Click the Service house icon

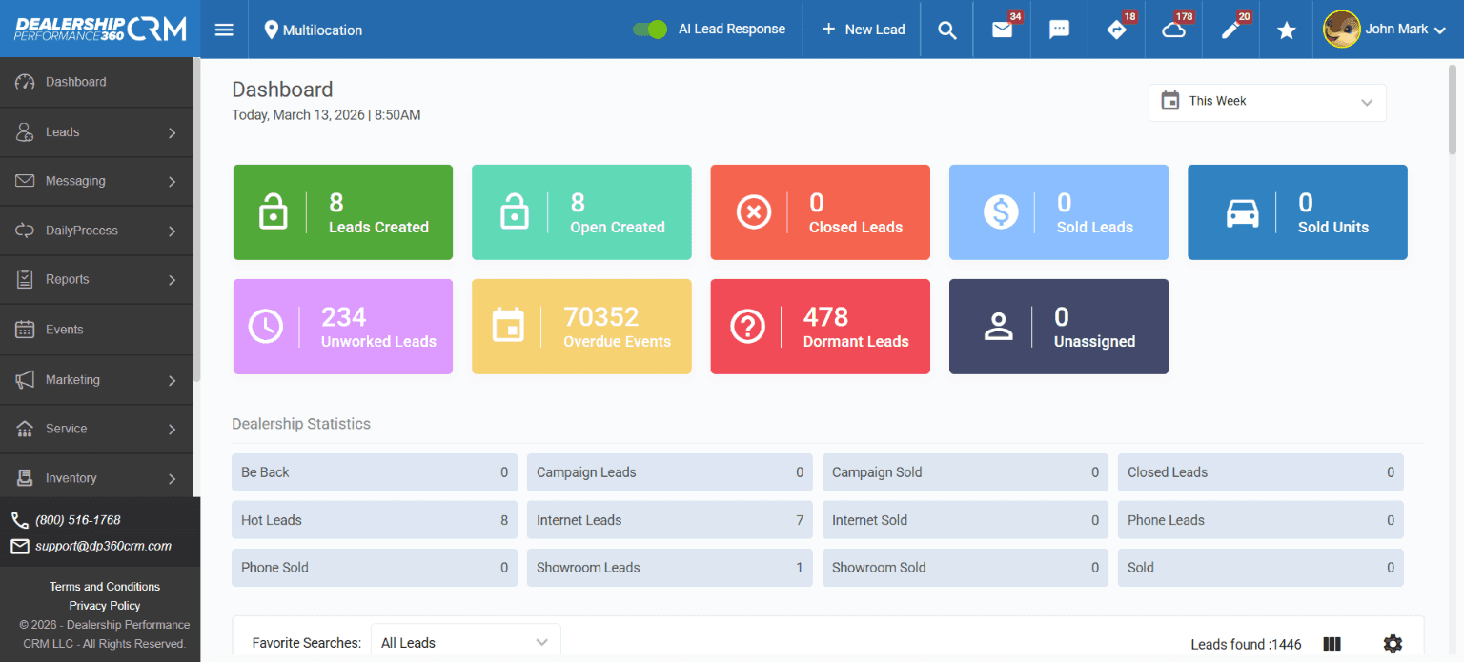click(26, 429)
